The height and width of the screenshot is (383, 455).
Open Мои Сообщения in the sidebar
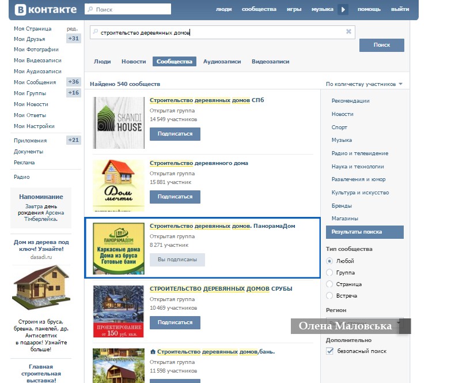point(35,82)
